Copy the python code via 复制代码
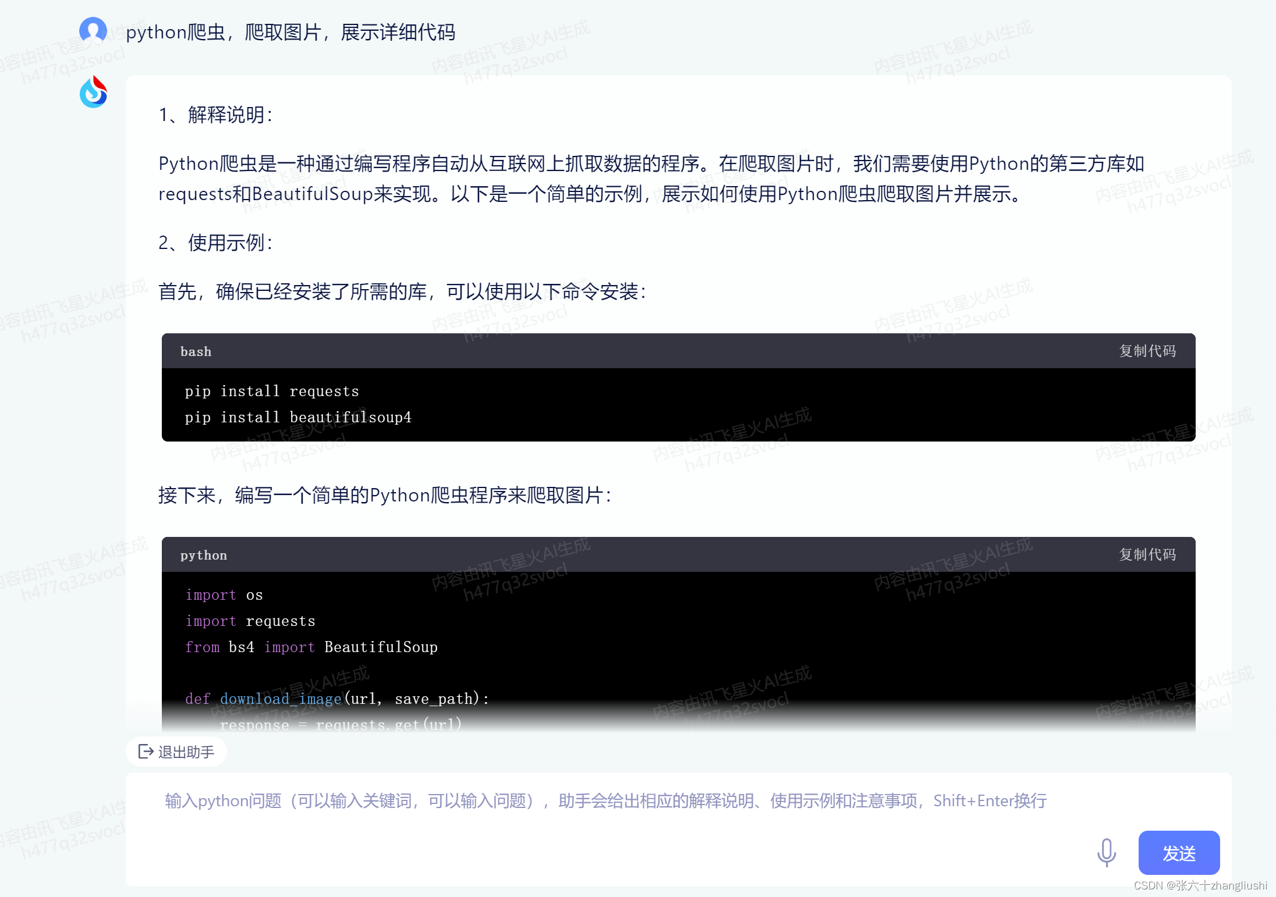This screenshot has height=897, width=1276. [1147, 554]
